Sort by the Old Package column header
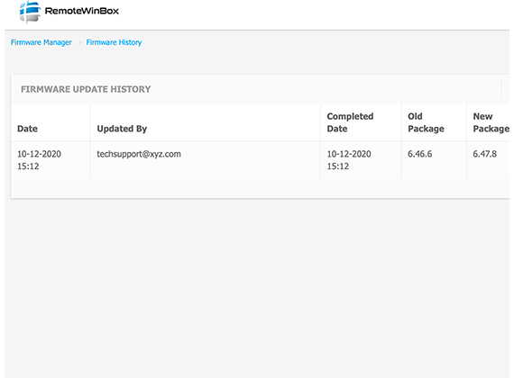The width and height of the screenshot is (514, 378). tap(426, 122)
